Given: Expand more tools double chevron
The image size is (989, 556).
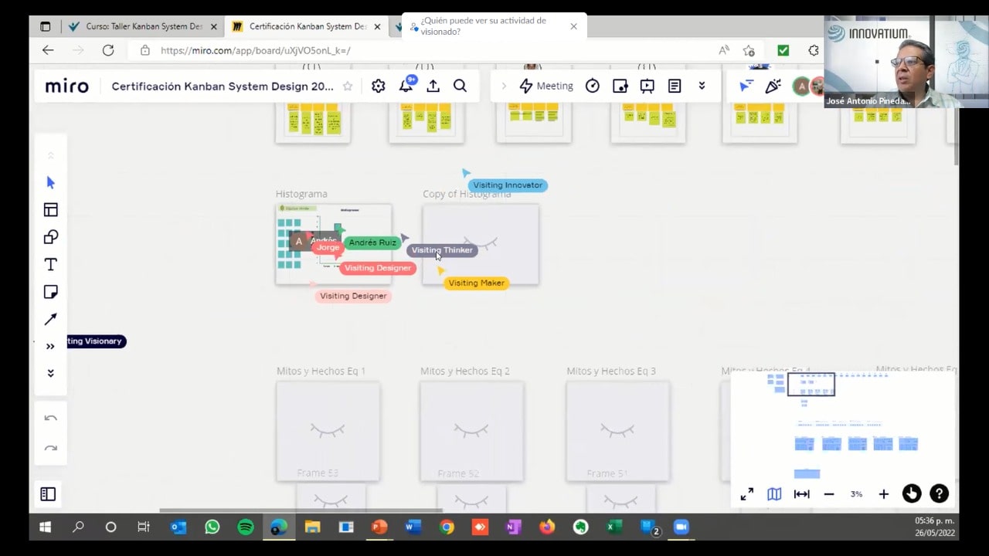Looking at the screenshot, I should pyautogui.click(x=51, y=347).
